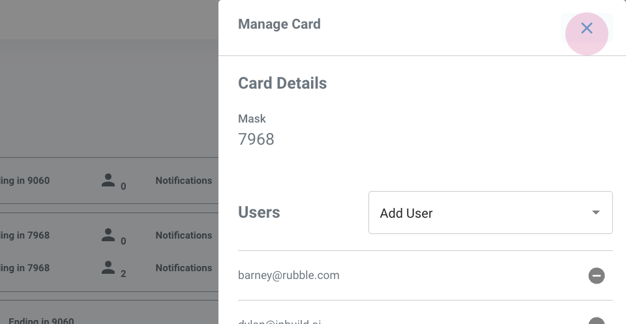Click the Add User dropdown arrow
Screen dimensions: 626x324
[595, 213]
